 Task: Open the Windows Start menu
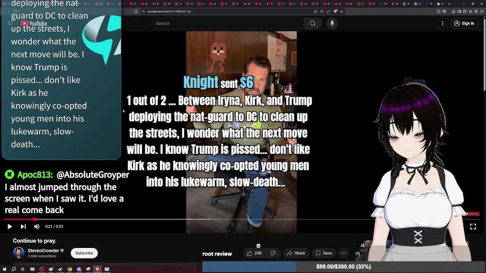pyautogui.click(x=5, y=269)
